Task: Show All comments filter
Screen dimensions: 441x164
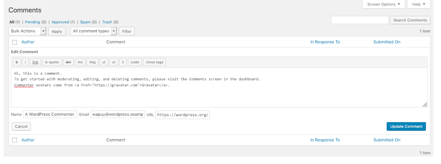Action: pyautogui.click(x=12, y=22)
